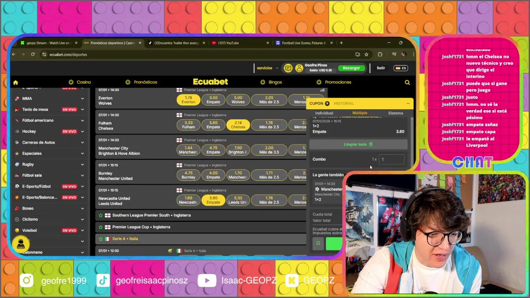Image resolution: width=530 pixels, height=298 pixels.
Task: Switch to Individual coupon tab
Action: tap(324, 113)
